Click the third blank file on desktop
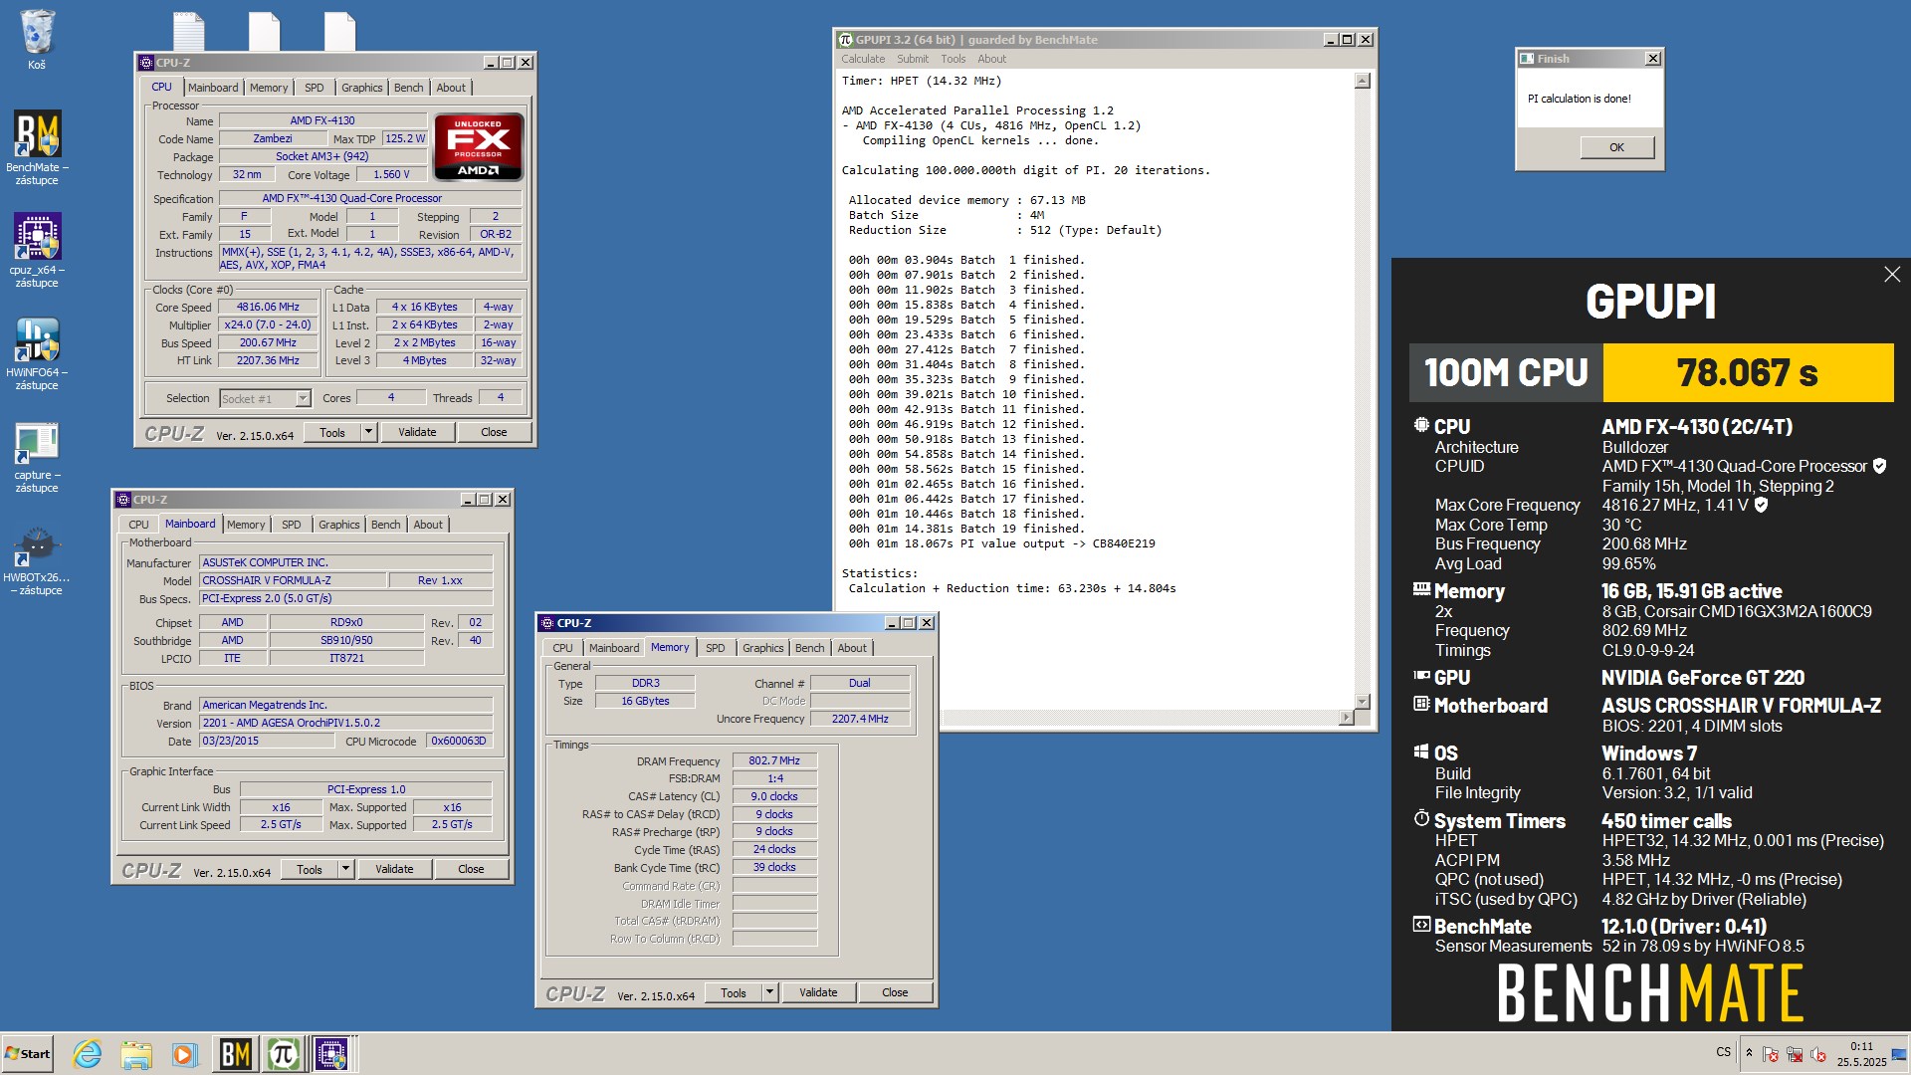 pos(339,30)
